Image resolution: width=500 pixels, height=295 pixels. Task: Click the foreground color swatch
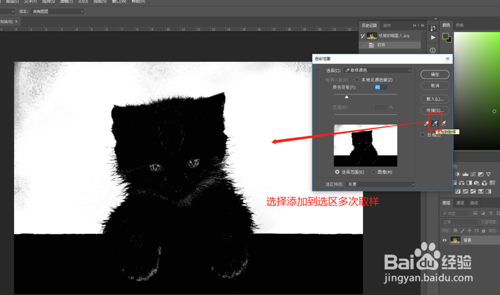coord(445,36)
